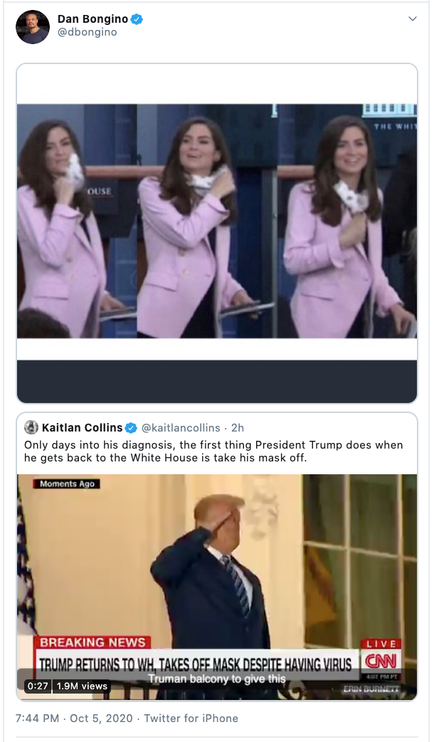
Task: Click the dark bar below the attached image
Action: (217, 382)
